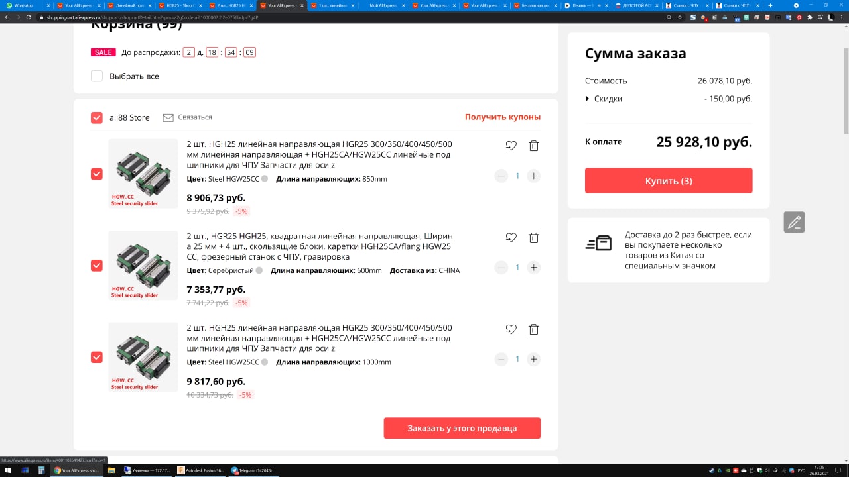Viewport: 849px width, 477px height.
Task: Uncheck the 850mm HGW25CC item checkbox
Action: click(x=97, y=174)
